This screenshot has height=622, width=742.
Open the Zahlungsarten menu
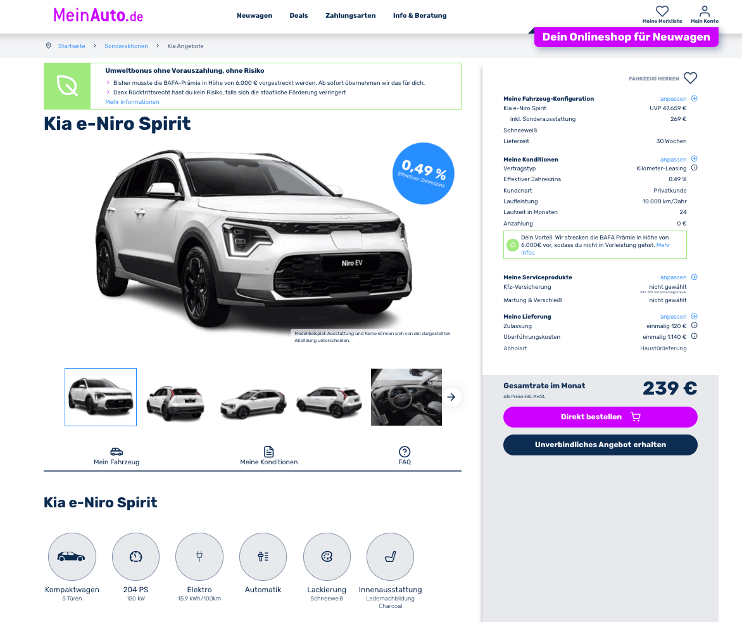(x=351, y=15)
